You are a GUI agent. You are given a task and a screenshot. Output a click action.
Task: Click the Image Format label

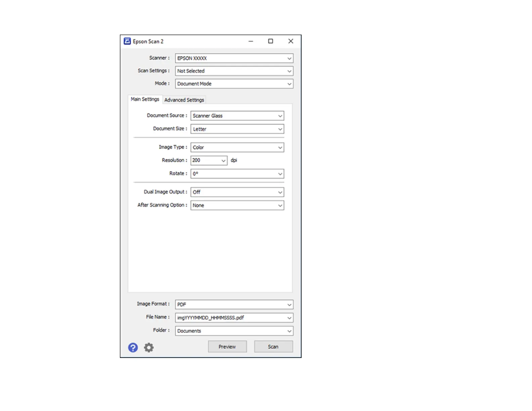pyautogui.click(x=153, y=304)
